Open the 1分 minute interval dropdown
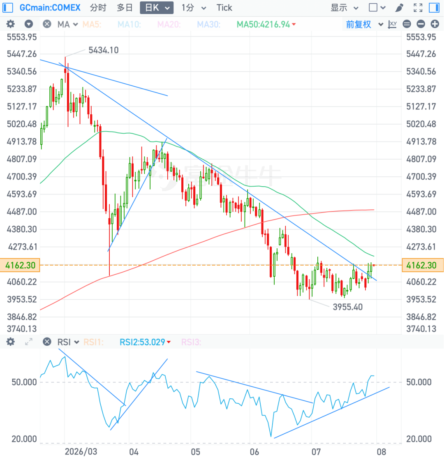Image resolution: width=444 pixels, height=458 pixels. pos(194,7)
